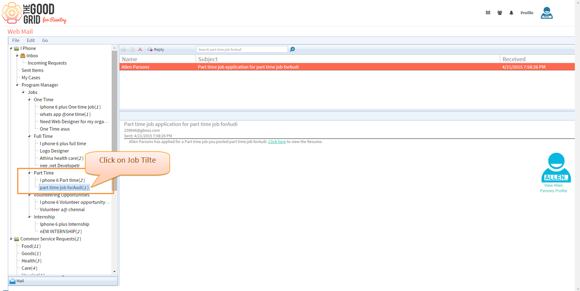
Task: Open the apps grid icon in header
Action: click(x=488, y=13)
